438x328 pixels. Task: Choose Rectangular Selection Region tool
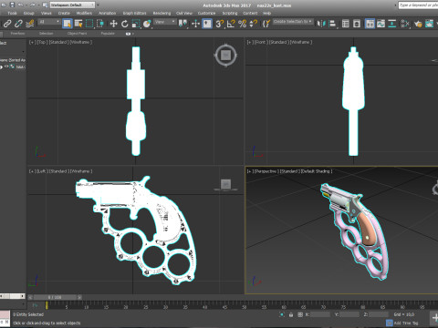89,24
